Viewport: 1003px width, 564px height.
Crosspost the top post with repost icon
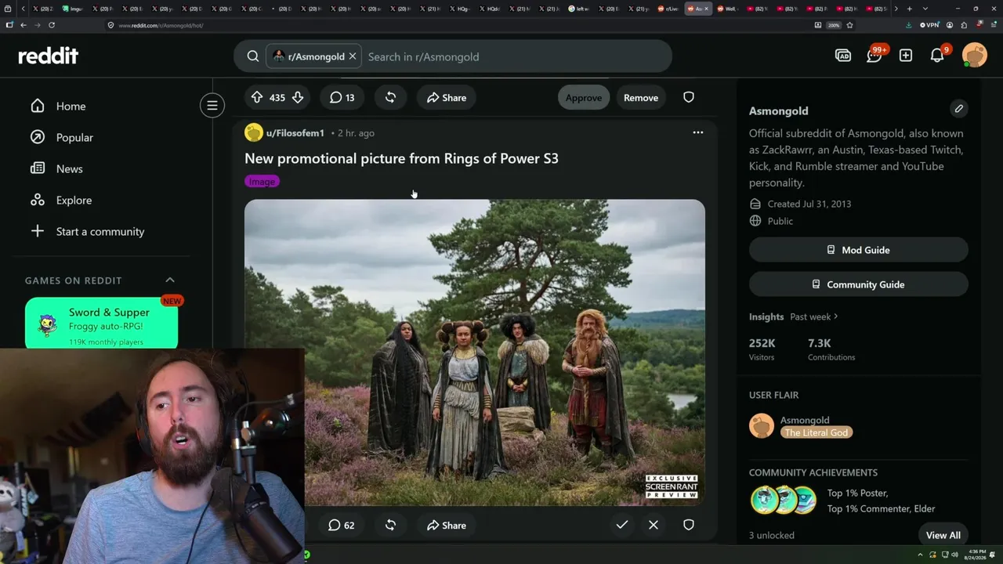[390, 97]
